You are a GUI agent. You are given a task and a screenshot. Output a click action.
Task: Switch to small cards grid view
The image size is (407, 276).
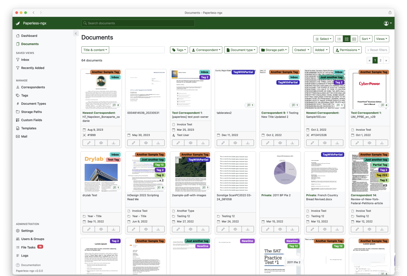347,39
